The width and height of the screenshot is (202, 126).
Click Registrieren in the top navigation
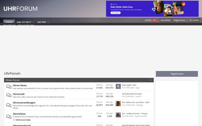pyautogui.click(x=180, y=20)
